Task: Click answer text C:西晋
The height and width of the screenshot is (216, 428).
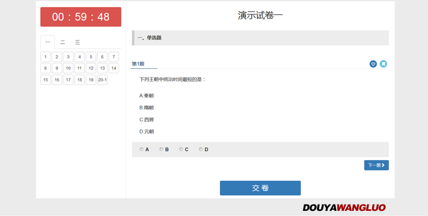Action: [x=146, y=120]
